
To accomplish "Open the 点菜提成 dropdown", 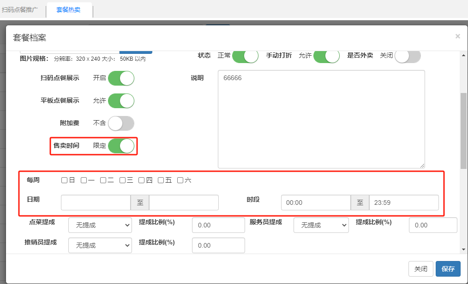I will [100, 225].
